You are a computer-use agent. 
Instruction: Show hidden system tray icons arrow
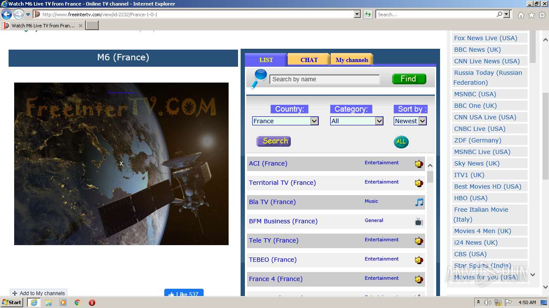pyautogui.click(x=478, y=302)
